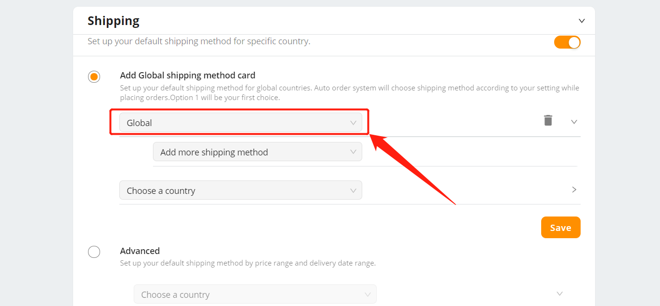Collapse the Shipping section chevron
This screenshot has width=660, height=306.
point(582,21)
